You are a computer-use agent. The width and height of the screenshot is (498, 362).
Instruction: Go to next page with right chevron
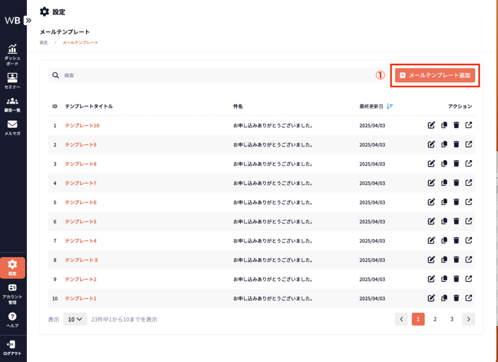click(468, 319)
